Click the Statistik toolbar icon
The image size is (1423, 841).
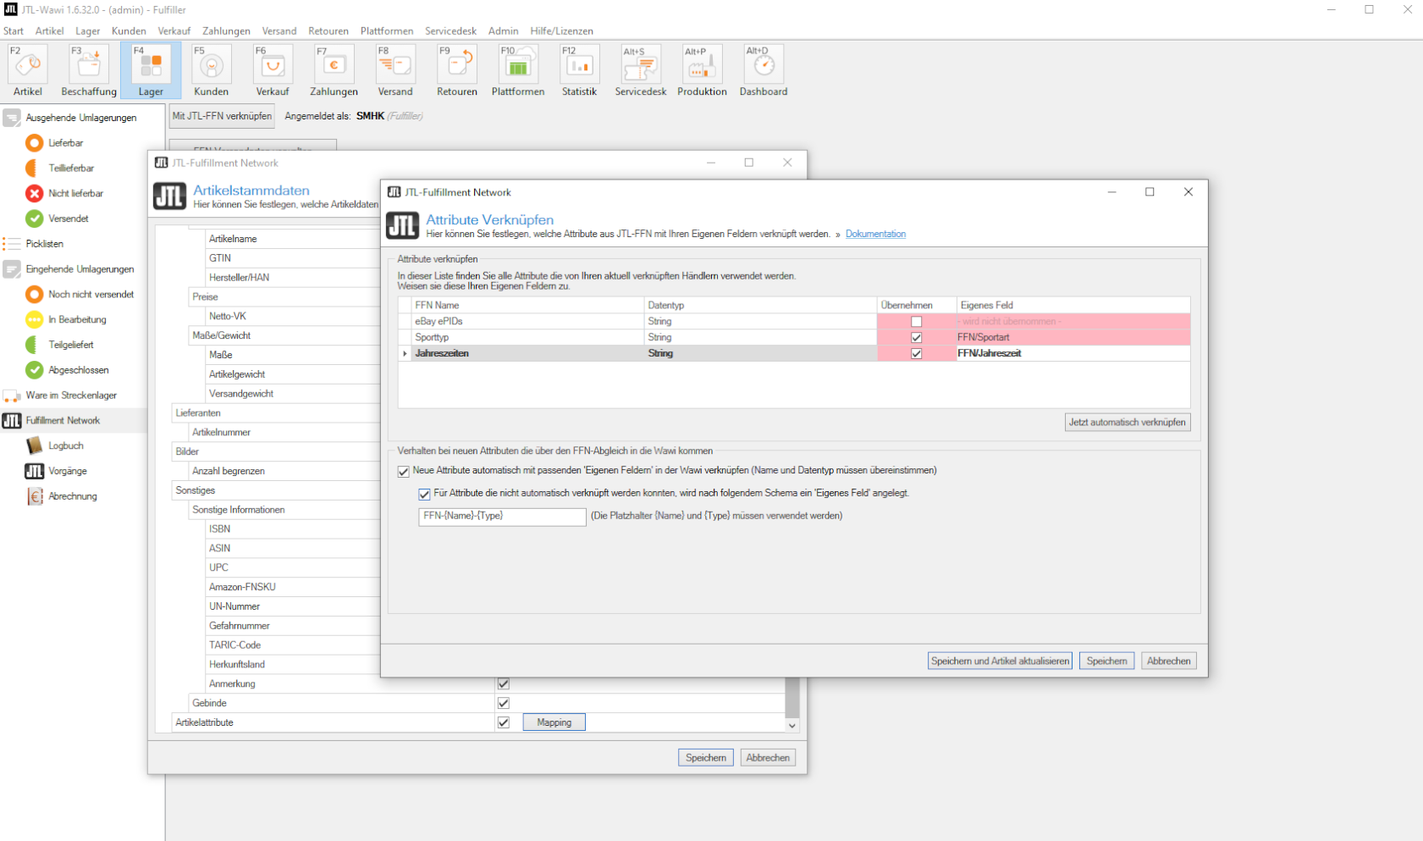pos(579,70)
